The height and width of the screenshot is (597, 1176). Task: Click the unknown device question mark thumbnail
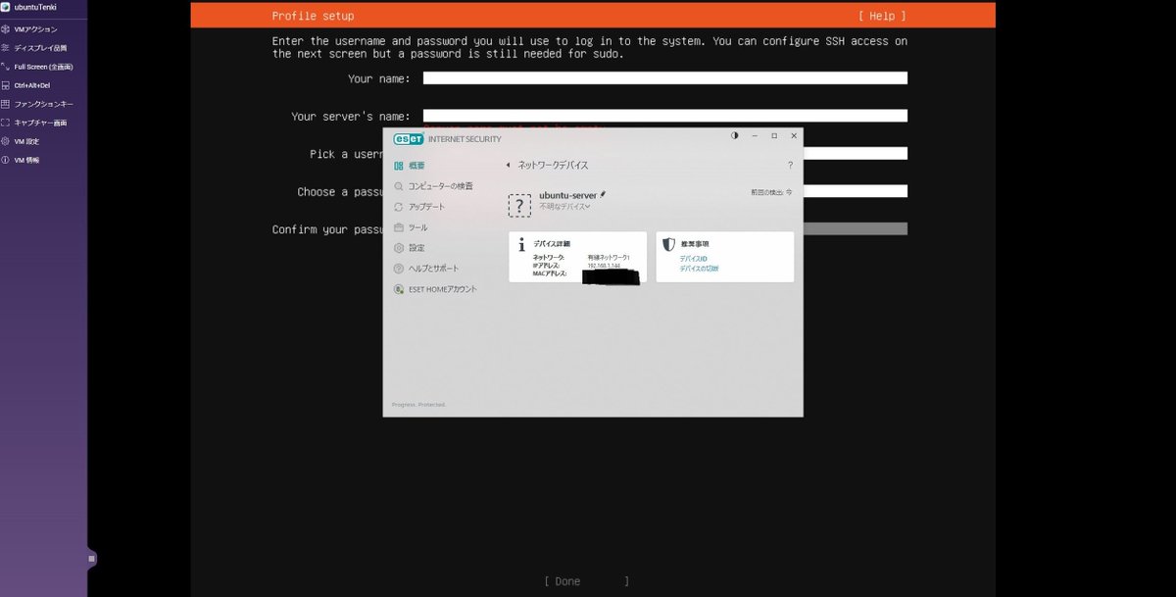pos(519,205)
